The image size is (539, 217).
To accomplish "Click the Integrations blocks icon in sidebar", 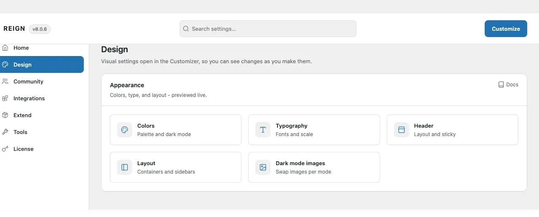I will 5,98.
